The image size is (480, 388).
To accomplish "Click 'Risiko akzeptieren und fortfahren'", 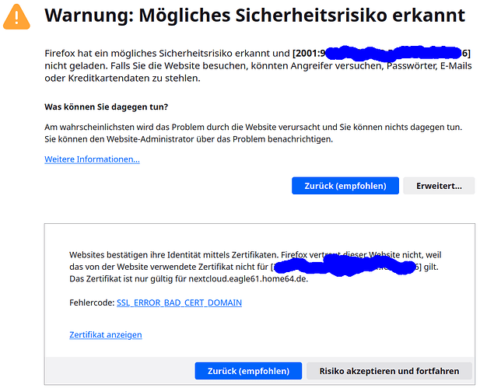I will [389, 371].
